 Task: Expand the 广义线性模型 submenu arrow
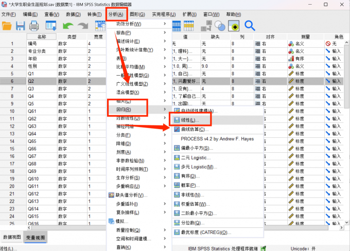click(165, 84)
